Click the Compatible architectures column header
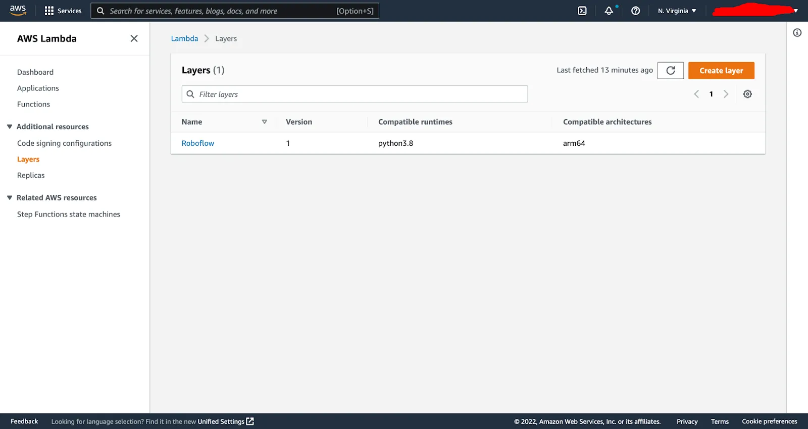This screenshot has width=808, height=429. tap(608, 122)
